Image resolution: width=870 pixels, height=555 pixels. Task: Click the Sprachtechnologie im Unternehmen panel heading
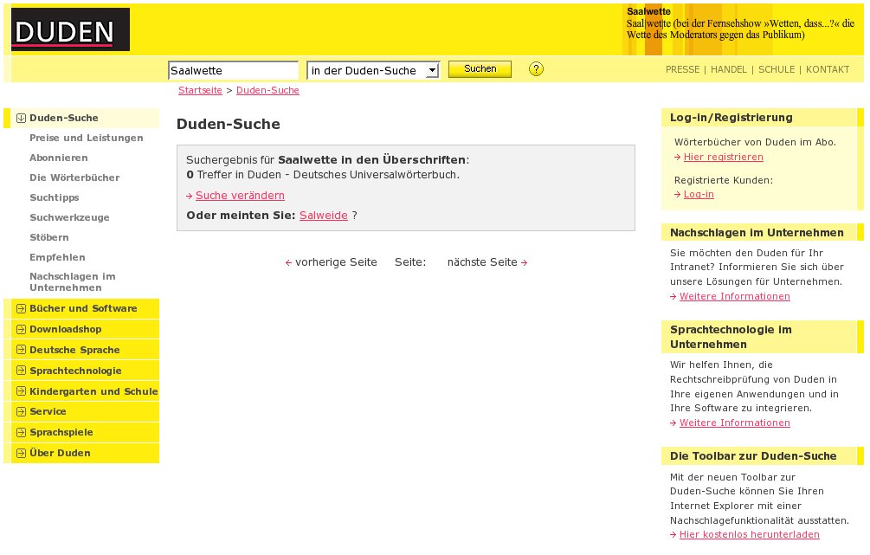731,337
